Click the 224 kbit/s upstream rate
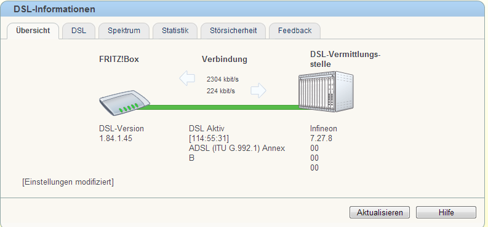The height and width of the screenshot is (227, 488). 221,91
